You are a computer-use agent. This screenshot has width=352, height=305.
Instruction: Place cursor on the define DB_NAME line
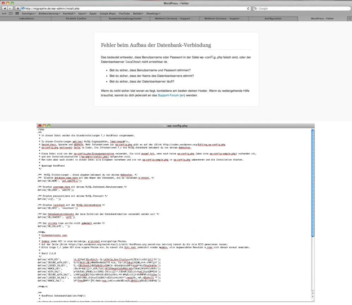[x=60, y=181]
